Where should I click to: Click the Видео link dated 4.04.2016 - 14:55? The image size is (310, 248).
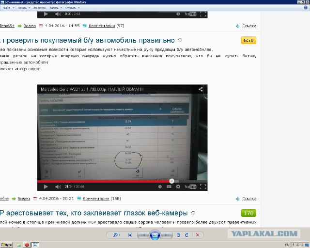point(30,26)
